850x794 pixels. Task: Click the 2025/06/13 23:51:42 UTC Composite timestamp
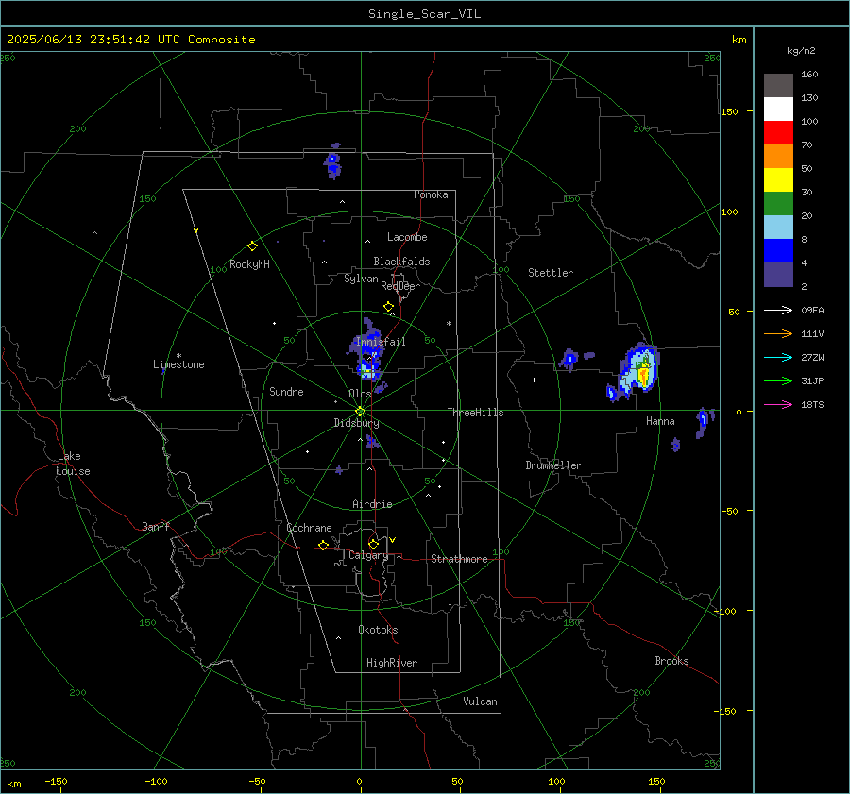click(x=130, y=40)
